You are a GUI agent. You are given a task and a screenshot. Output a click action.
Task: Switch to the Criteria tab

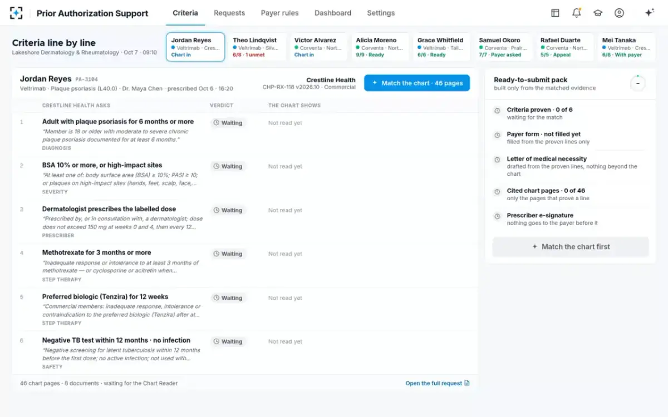click(x=185, y=13)
